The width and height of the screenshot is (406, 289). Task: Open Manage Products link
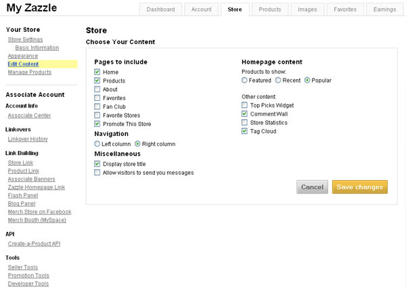point(30,72)
